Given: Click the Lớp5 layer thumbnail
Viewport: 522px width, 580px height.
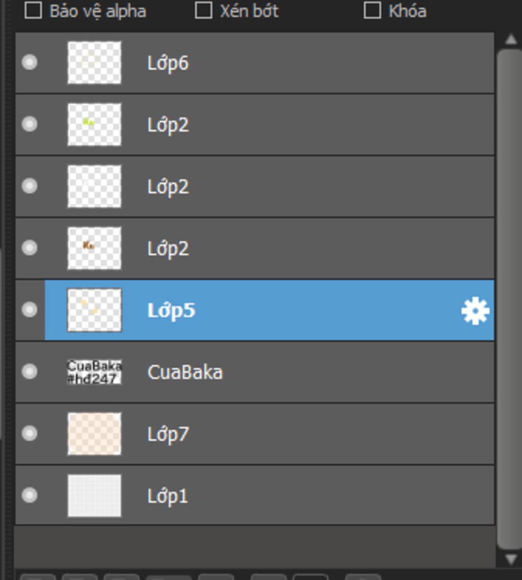Looking at the screenshot, I should click(x=94, y=310).
